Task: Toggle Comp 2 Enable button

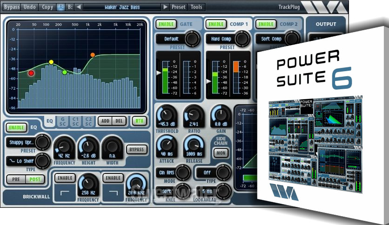Action: click(266, 24)
